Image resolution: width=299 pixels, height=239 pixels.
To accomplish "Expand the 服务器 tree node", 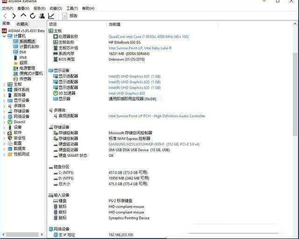I will [x=4, y=95].
